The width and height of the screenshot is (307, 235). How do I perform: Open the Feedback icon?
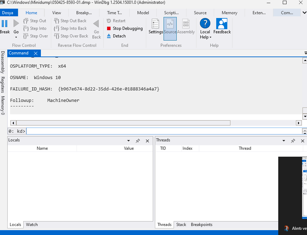(x=222, y=24)
